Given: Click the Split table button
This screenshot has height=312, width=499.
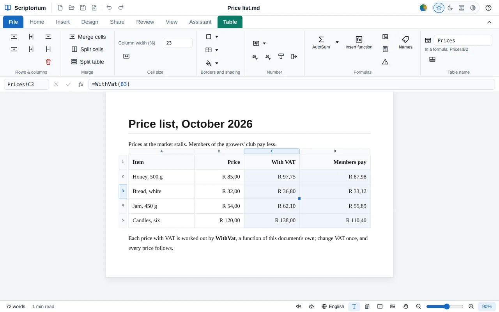Looking at the screenshot, I should [87, 62].
